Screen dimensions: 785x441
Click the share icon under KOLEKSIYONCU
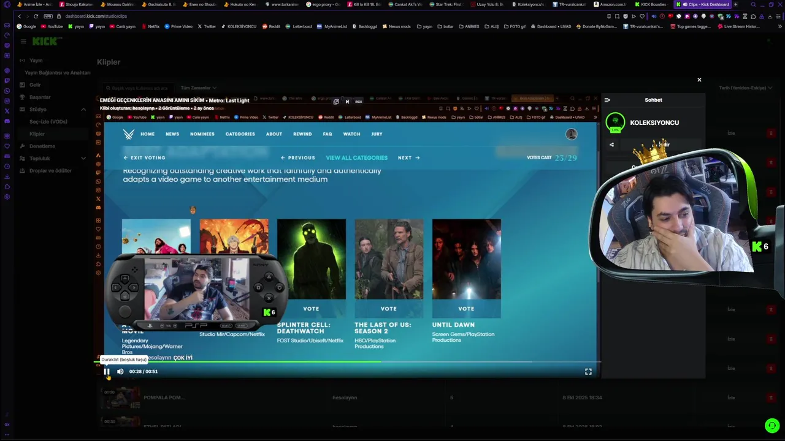pos(611,145)
